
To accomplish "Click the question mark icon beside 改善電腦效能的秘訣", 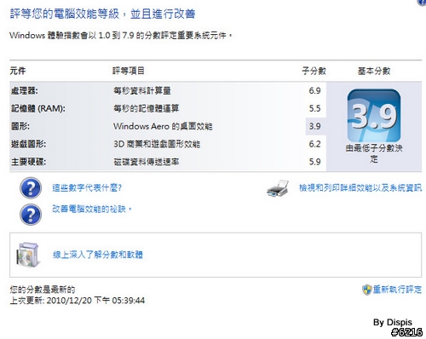I will [31, 215].
